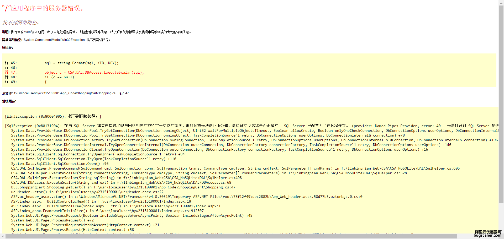Click the SqlConnection.TryOpenInner stack line
Image resolution: width=504 pixels, height=239 pixels.
point(98,154)
